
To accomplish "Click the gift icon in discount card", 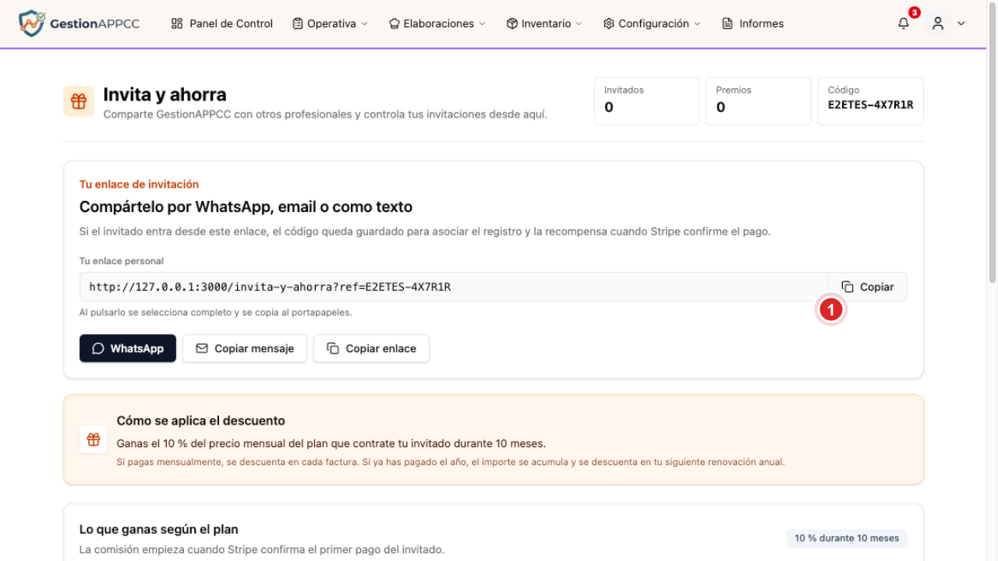I will (94, 439).
